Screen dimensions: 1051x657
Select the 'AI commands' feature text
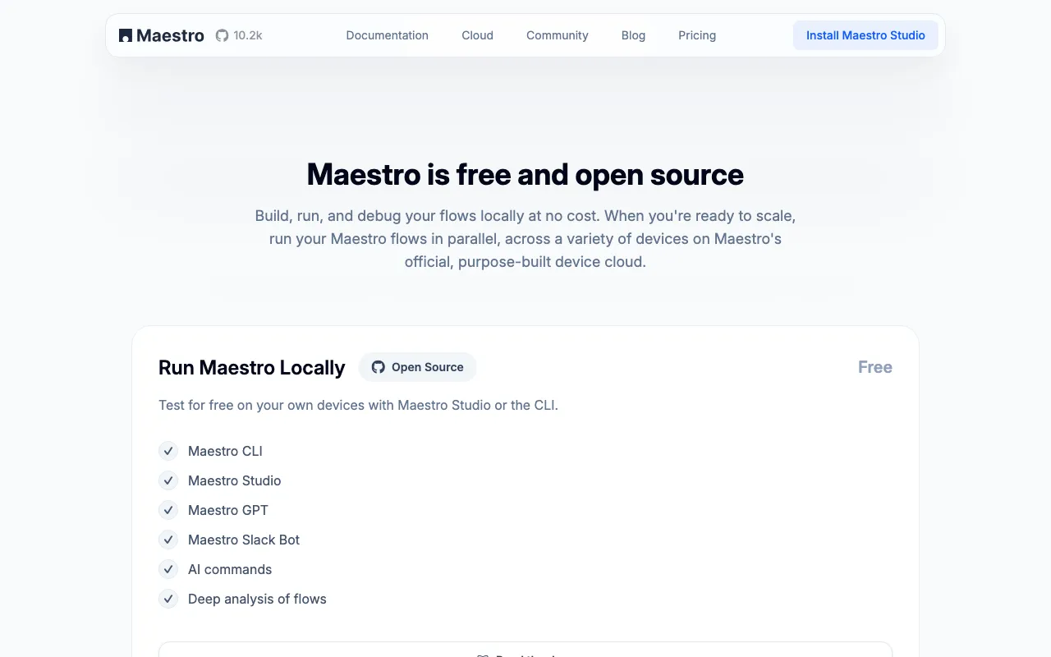[x=230, y=569]
